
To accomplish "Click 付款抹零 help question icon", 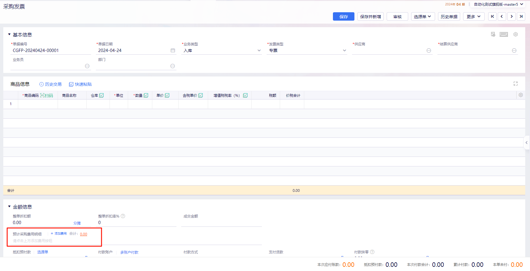I will tap(372, 252).
